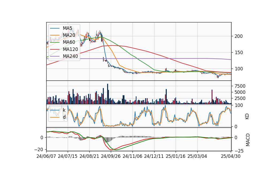Screen dimensions: 257x184
Task: Click the purple MA240 line sample in legend
Action: (55, 56)
